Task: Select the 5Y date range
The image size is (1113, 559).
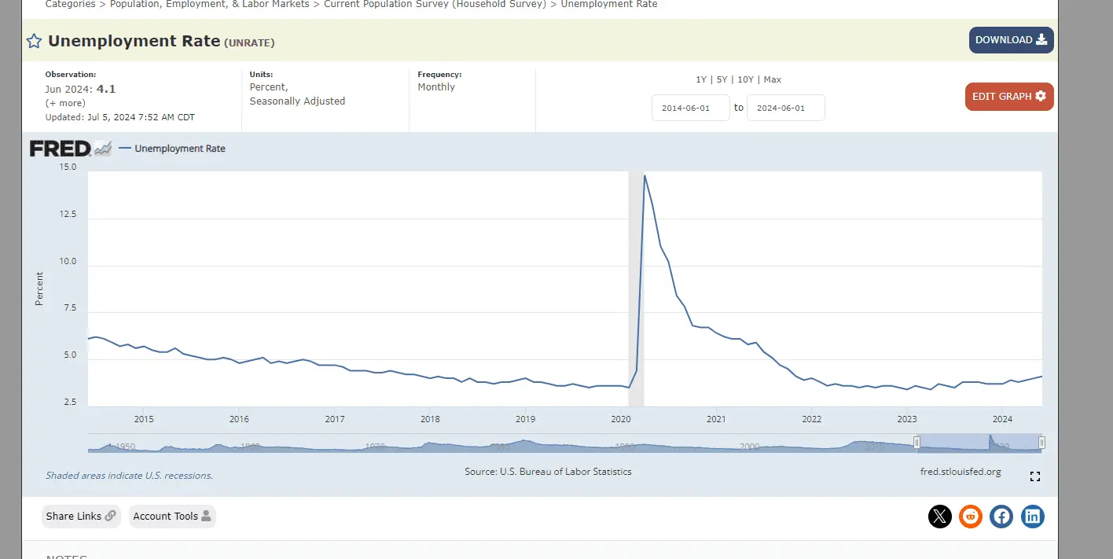Action: click(x=722, y=79)
